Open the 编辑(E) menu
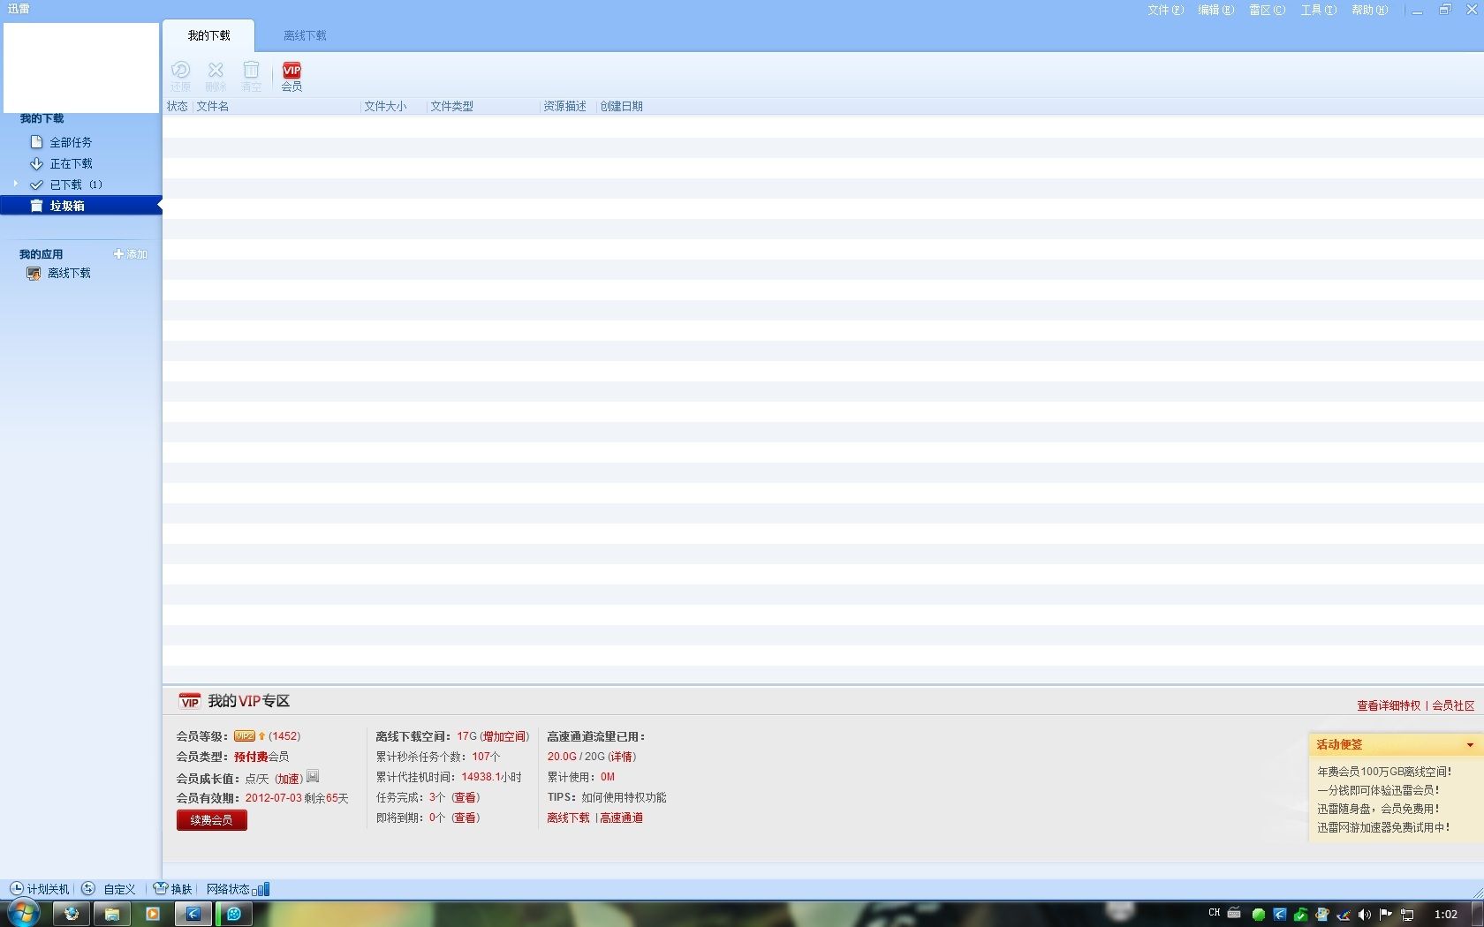Screen dimensions: 1484x927 click(x=1215, y=10)
